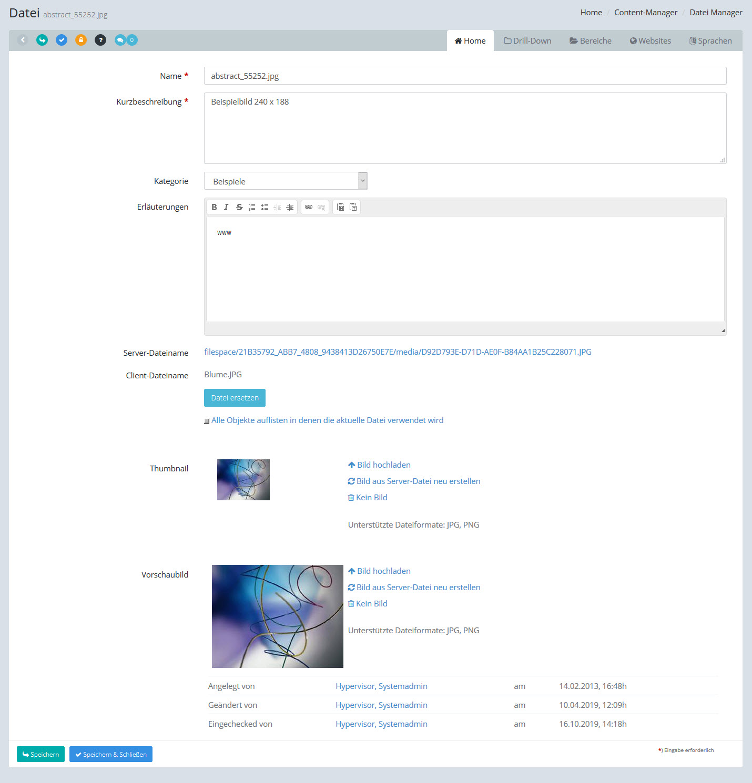Toggle strikethrough formatting in the editor

tap(239, 207)
